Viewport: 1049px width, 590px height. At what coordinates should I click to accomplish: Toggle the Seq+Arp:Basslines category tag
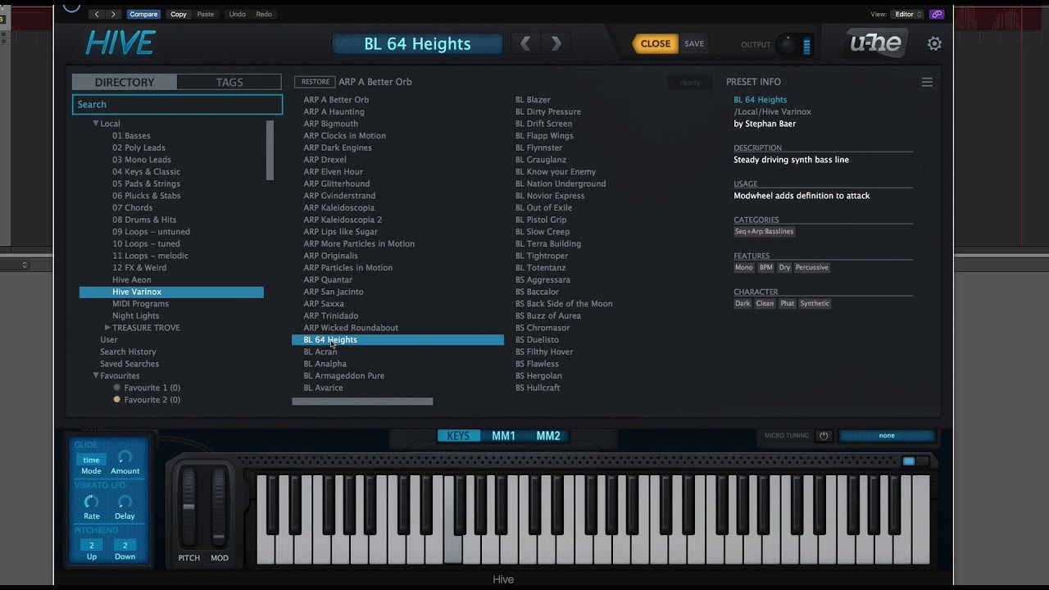point(764,231)
